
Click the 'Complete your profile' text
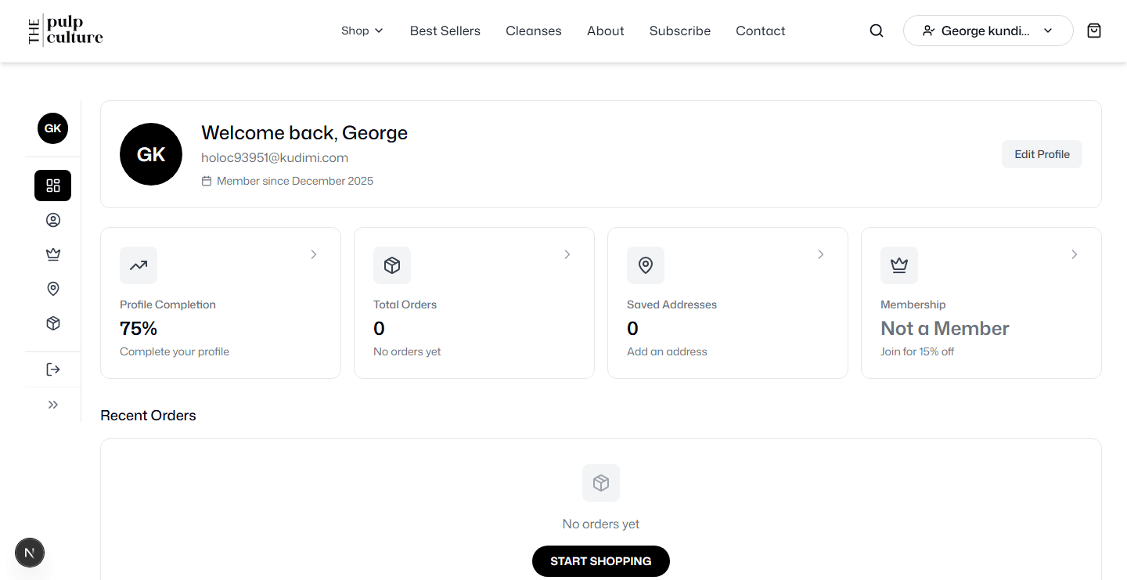(175, 351)
